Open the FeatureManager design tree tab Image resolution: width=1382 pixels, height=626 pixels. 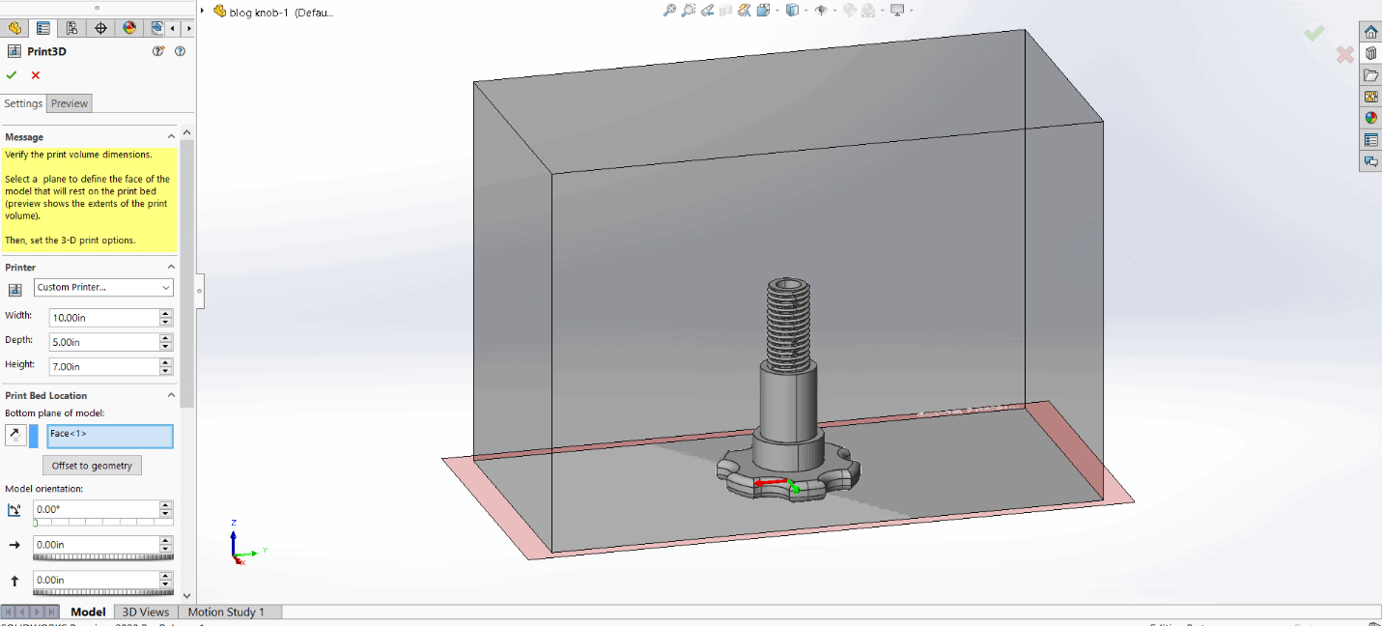[x=14, y=28]
